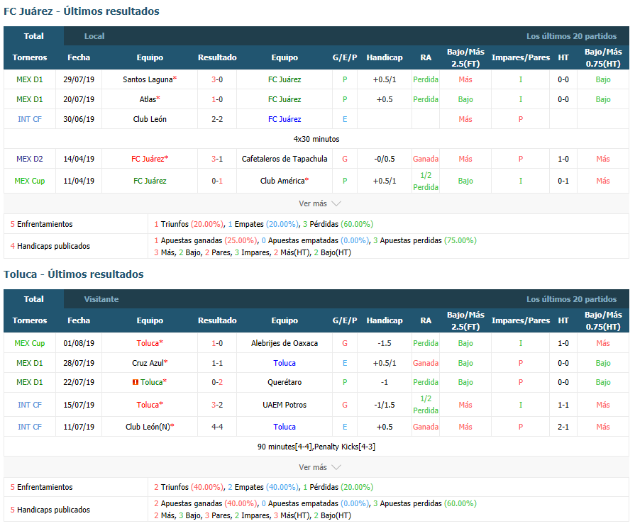Click '5 Handicaps publicados' label

(50, 510)
